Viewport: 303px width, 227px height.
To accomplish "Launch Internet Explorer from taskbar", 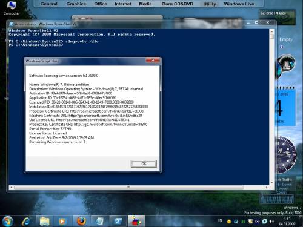I will pyautogui.click(x=26, y=222).
